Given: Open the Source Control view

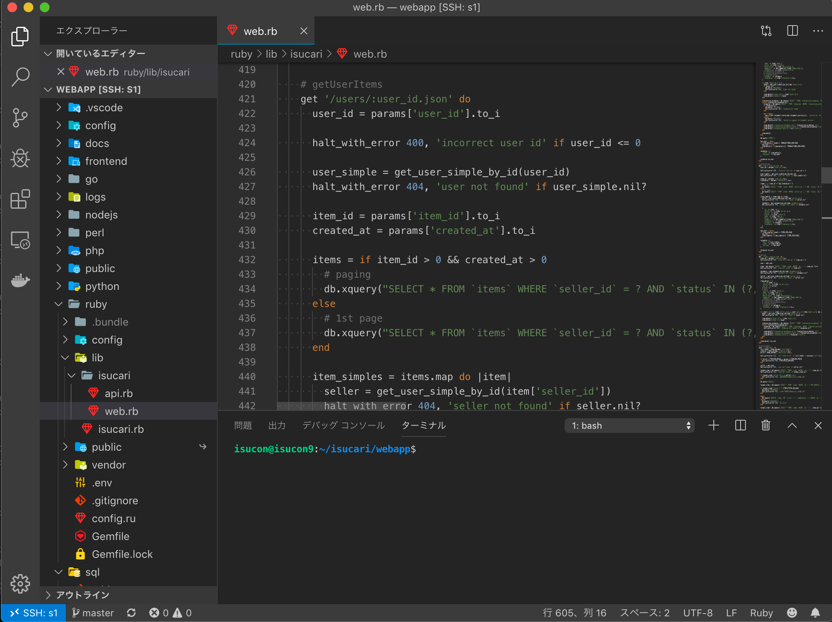Looking at the screenshot, I should click(x=20, y=118).
